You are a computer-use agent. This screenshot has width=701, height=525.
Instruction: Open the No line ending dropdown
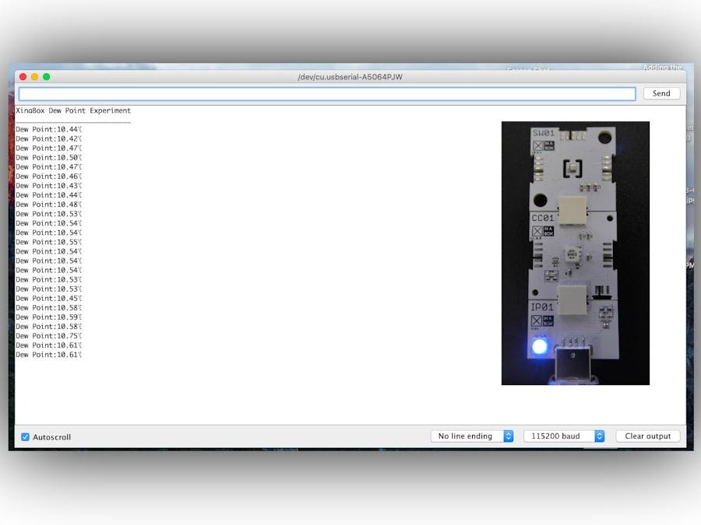pos(472,436)
